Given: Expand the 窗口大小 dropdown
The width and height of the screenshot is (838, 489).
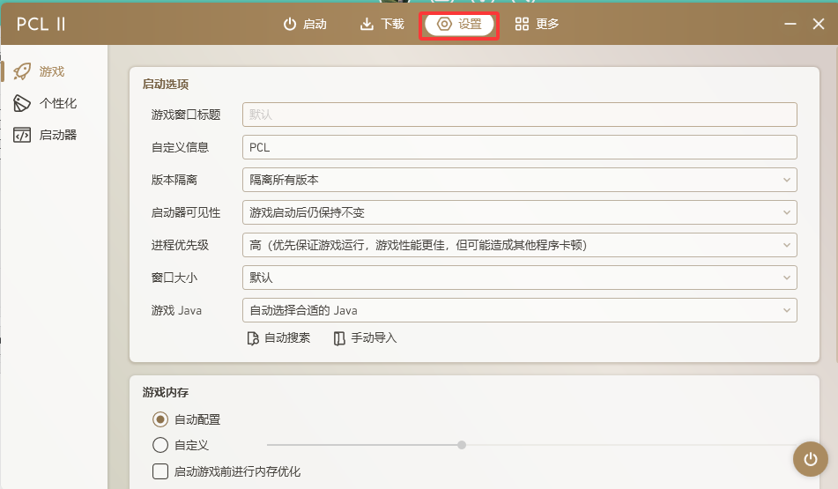Looking at the screenshot, I should pyautogui.click(x=520, y=278).
